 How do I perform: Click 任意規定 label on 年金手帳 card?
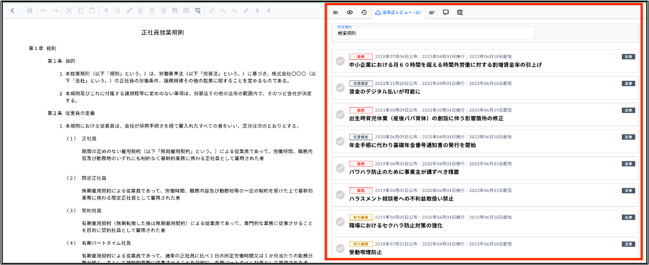[361, 137]
